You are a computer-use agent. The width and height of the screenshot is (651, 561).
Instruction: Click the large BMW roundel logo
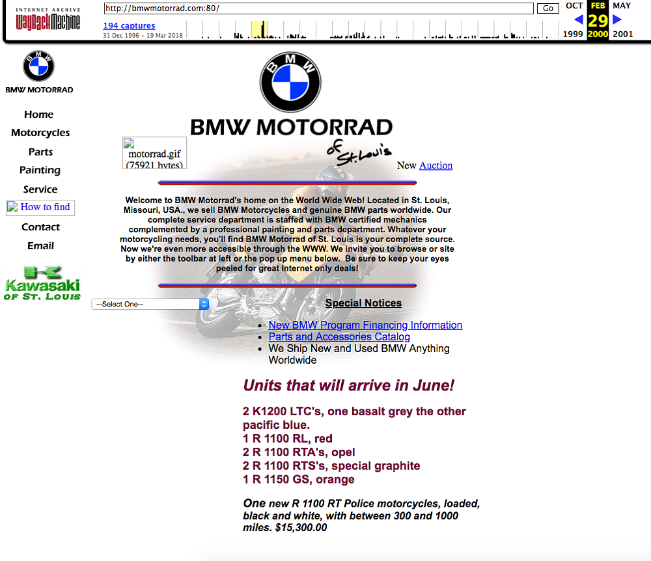(x=290, y=83)
